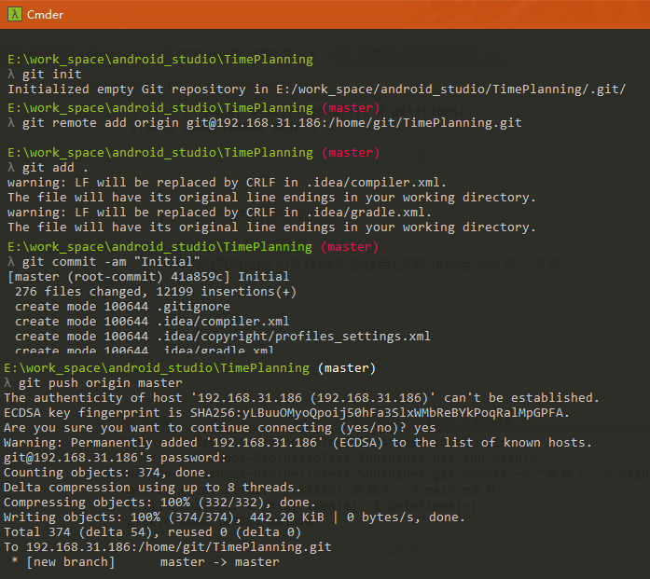The height and width of the screenshot is (579, 650).
Task: Click the LF warning for gradle.xml
Action: (219, 213)
